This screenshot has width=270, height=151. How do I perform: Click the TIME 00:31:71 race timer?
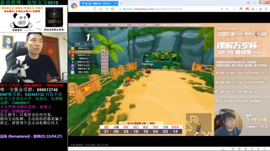click(85, 44)
